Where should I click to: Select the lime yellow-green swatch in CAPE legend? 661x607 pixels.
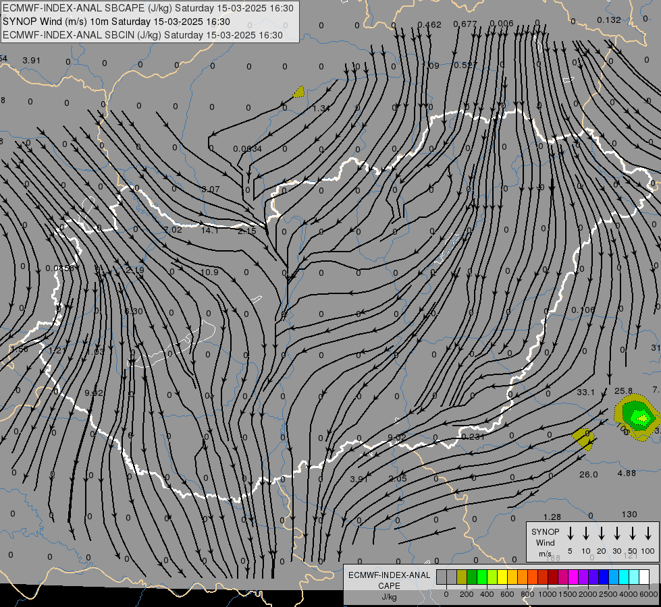tap(492, 577)
